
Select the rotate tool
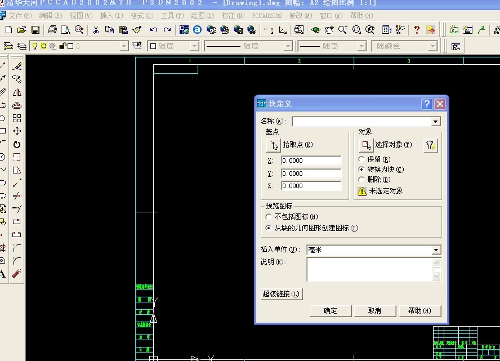(x=17, y=145)
